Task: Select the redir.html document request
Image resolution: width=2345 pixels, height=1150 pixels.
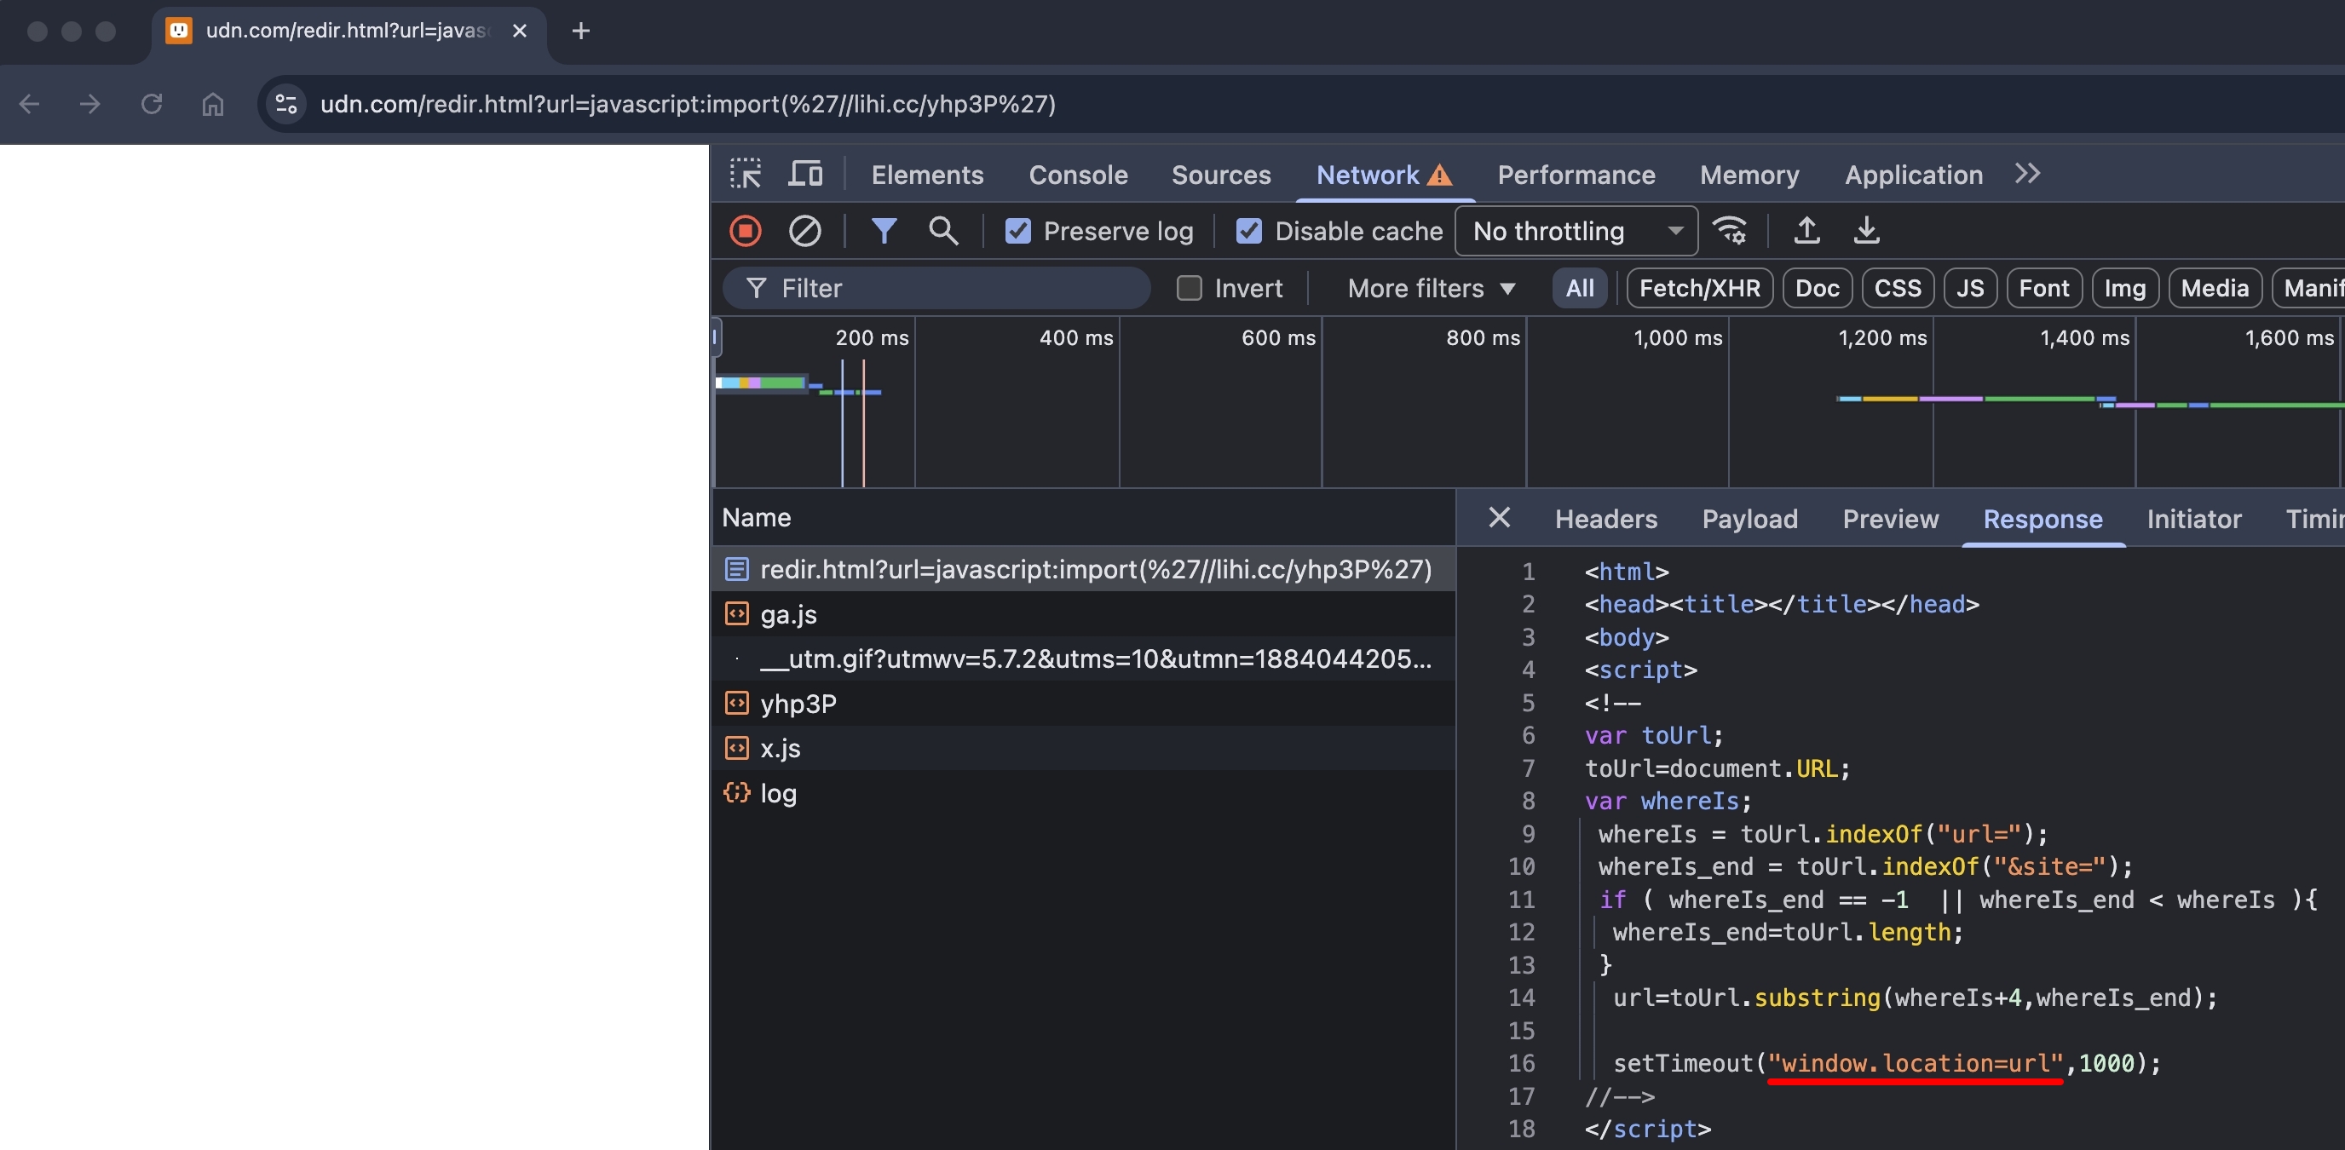Action: (1083, 570)
